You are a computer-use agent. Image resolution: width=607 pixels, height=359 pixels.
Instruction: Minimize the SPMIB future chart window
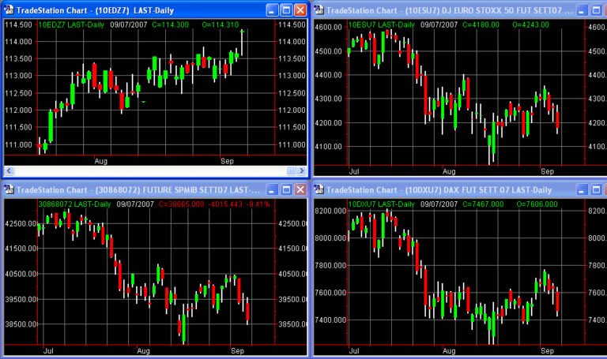point(272,189)
